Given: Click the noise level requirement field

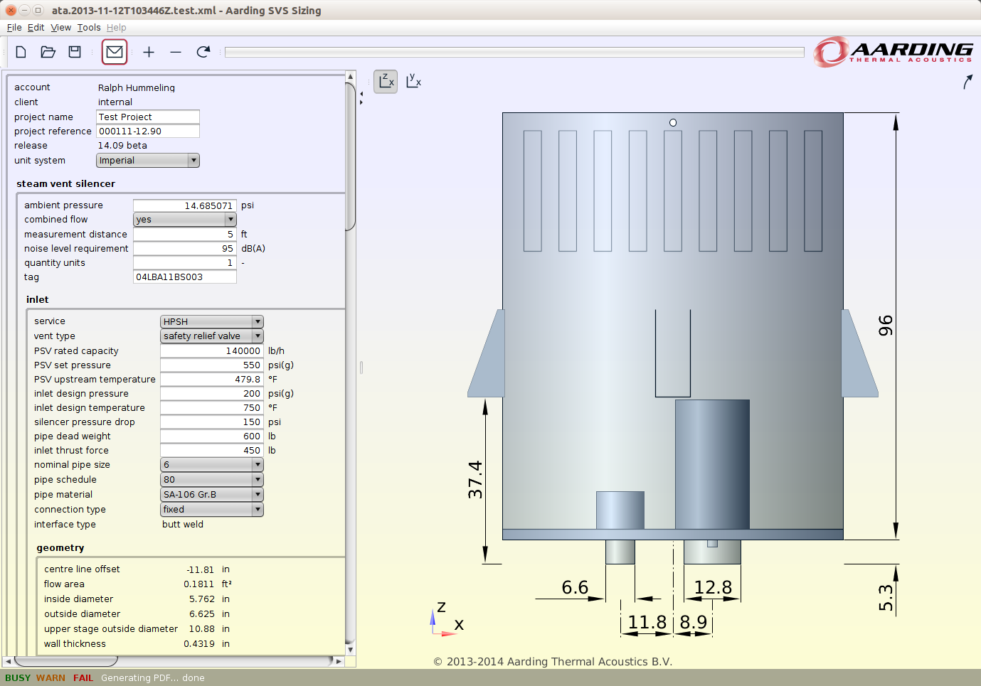Looking at the screenshot, I should click(185, 248).
